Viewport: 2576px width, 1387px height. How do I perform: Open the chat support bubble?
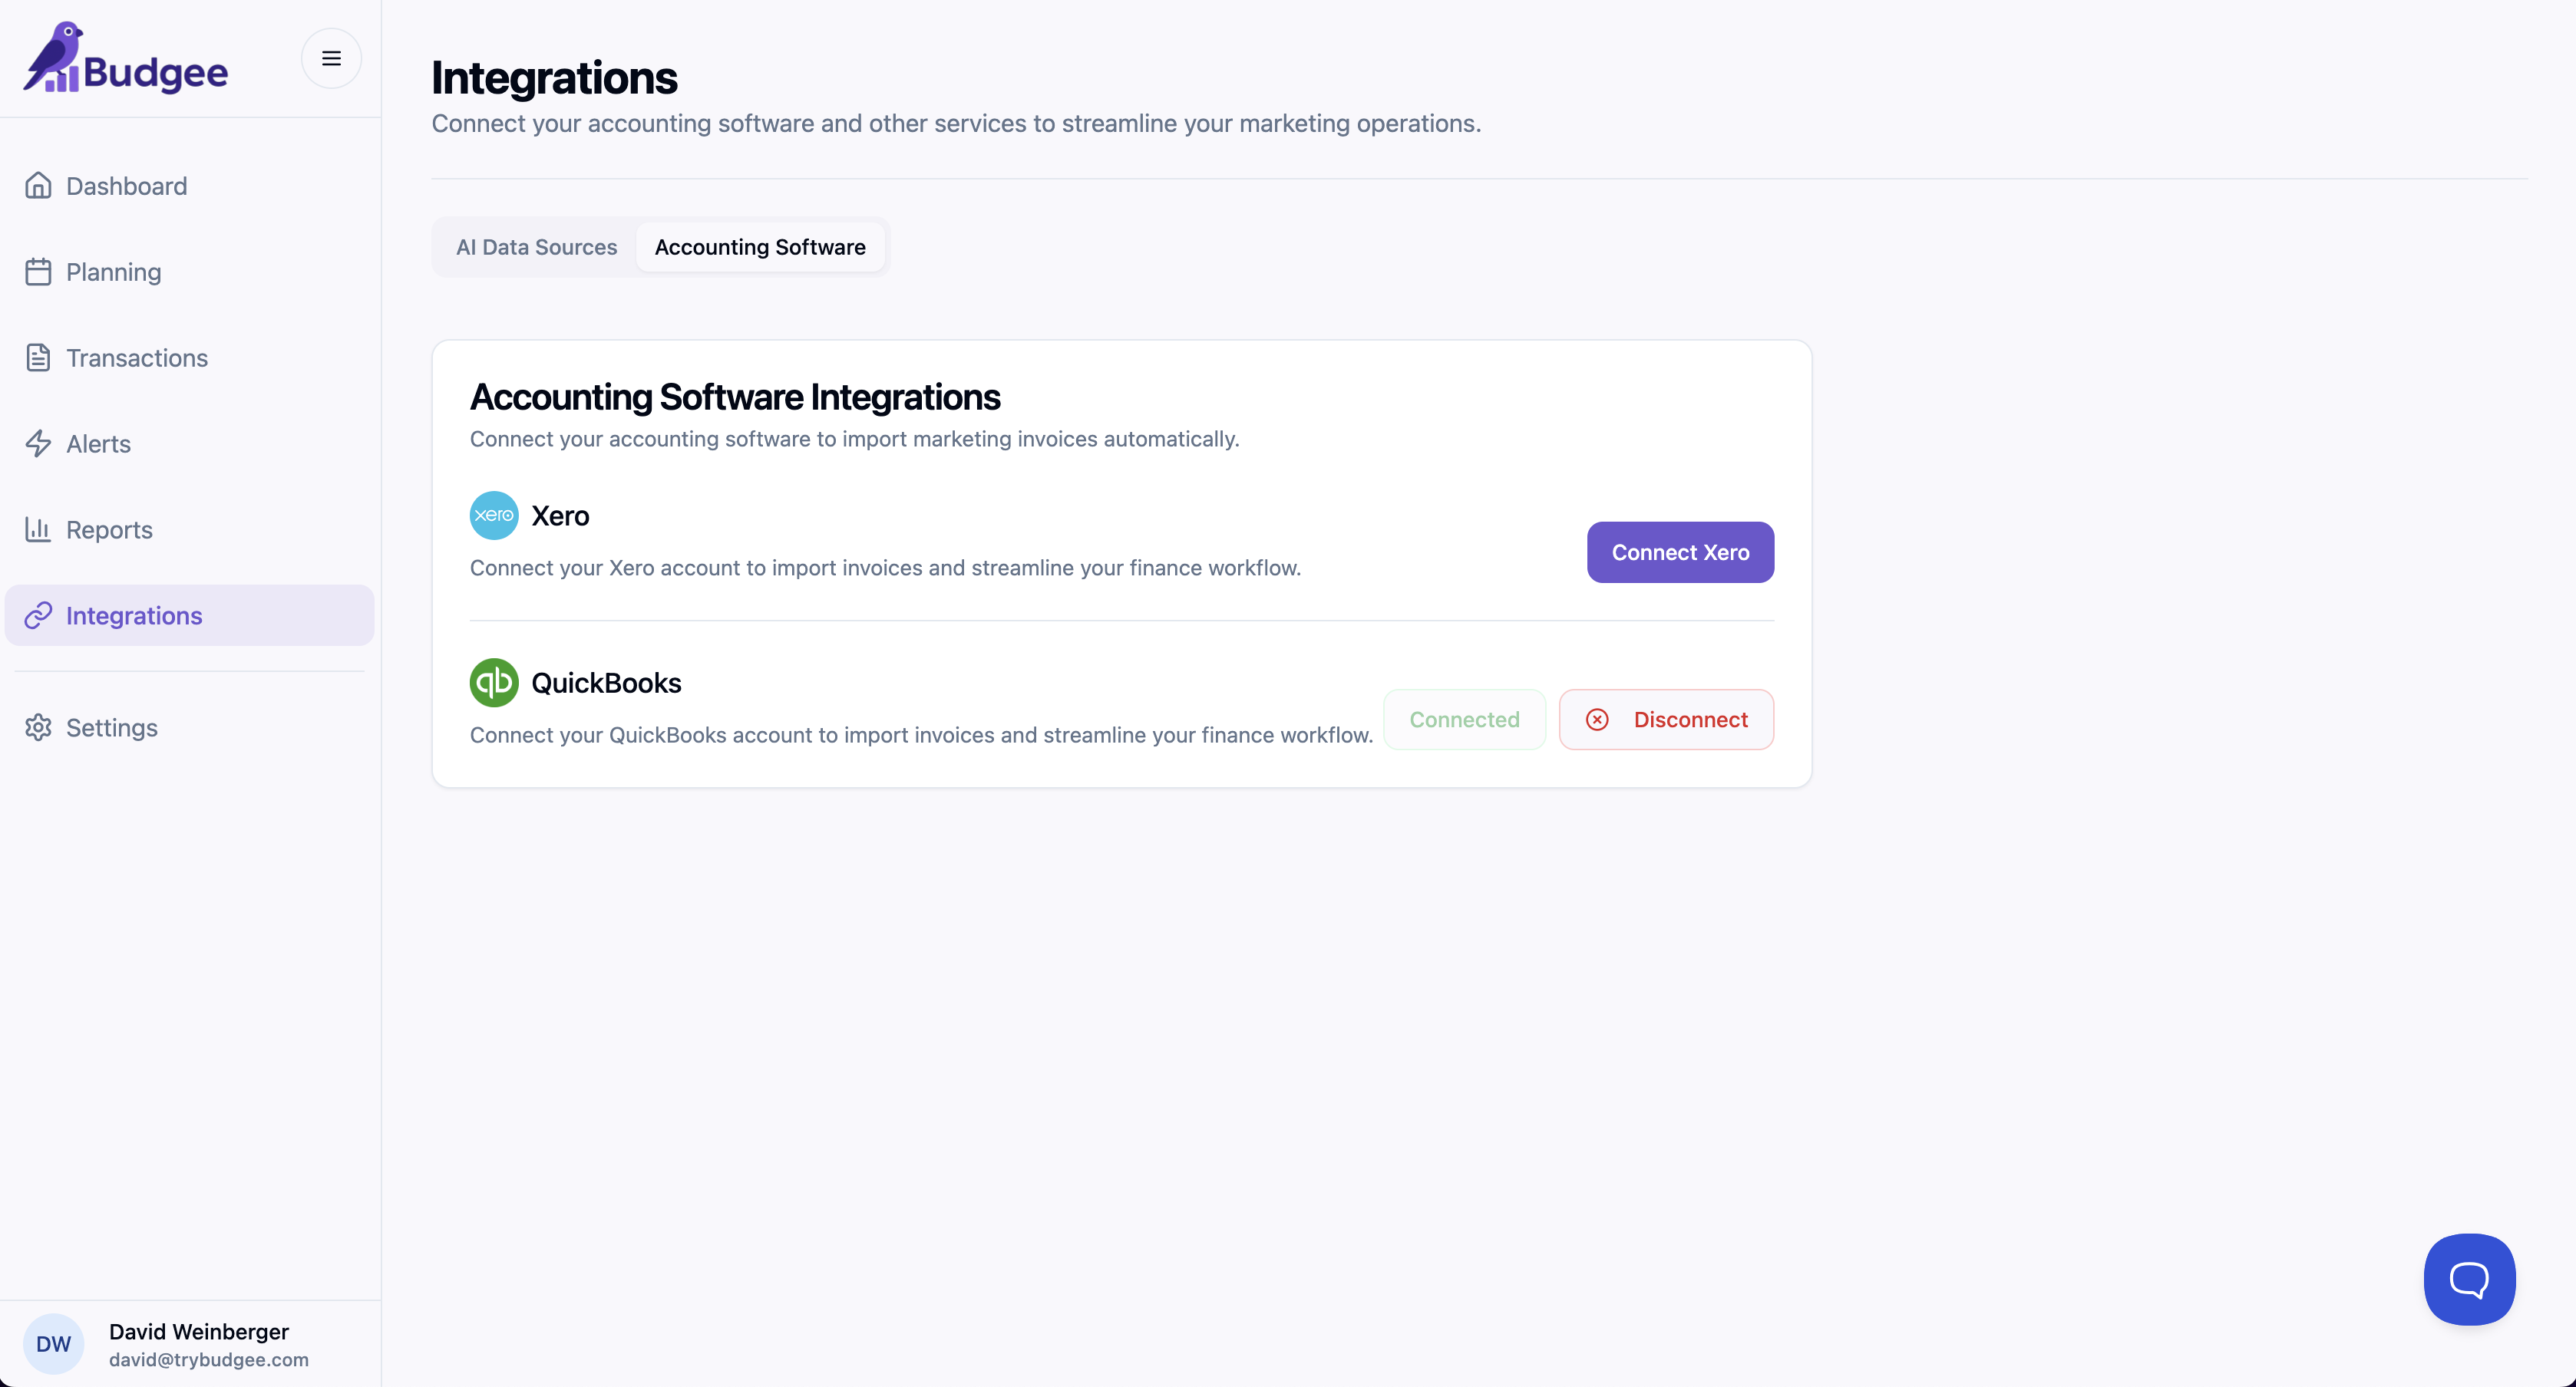2468,1279
